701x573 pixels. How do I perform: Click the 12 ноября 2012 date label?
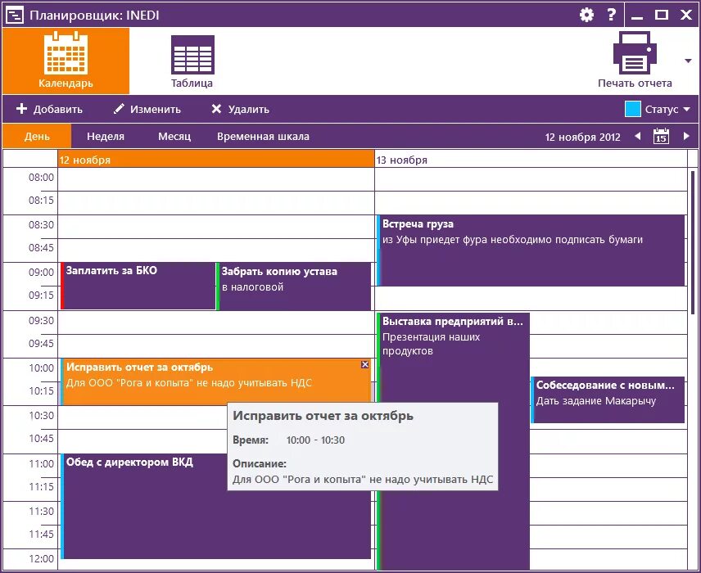(x=582, y=138)
